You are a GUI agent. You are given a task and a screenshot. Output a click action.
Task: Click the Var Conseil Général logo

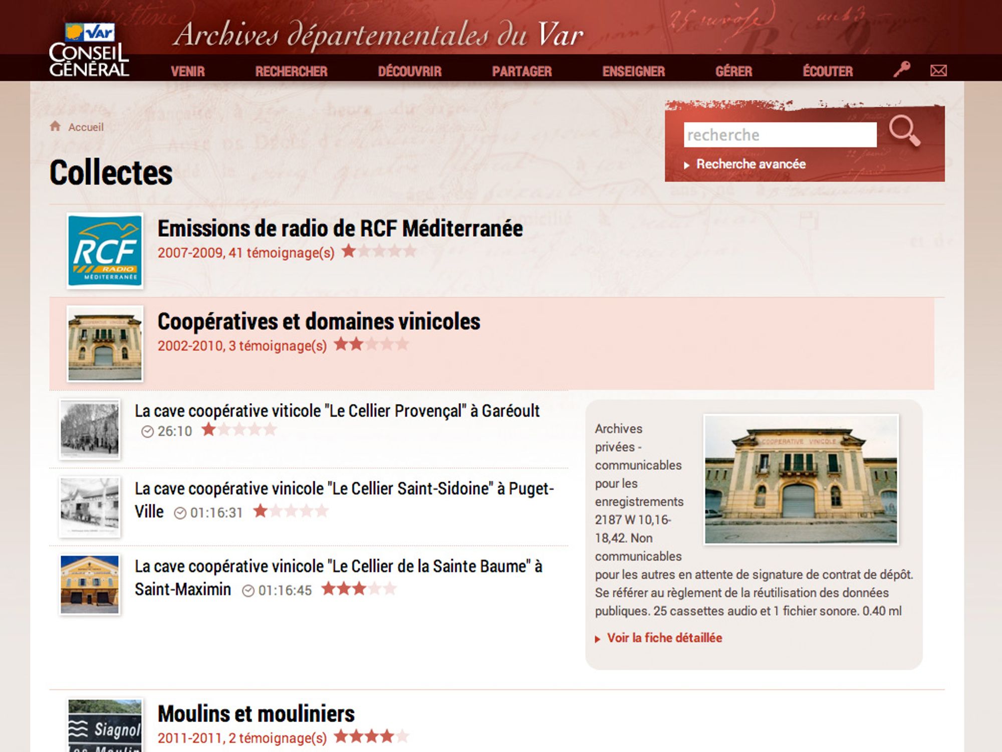click(x=89, y=50)
